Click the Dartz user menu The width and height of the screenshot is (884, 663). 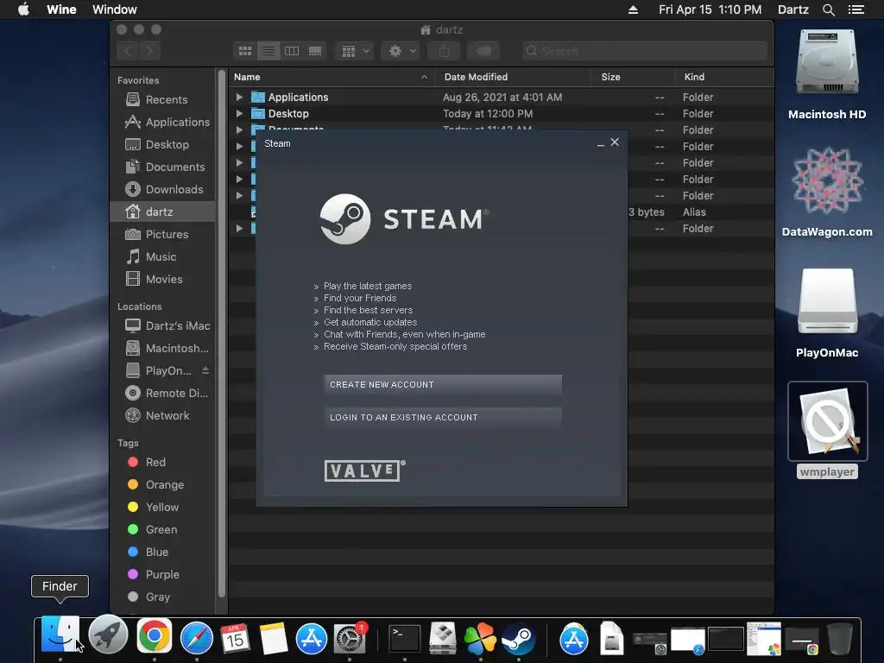(x=792, y=9)
